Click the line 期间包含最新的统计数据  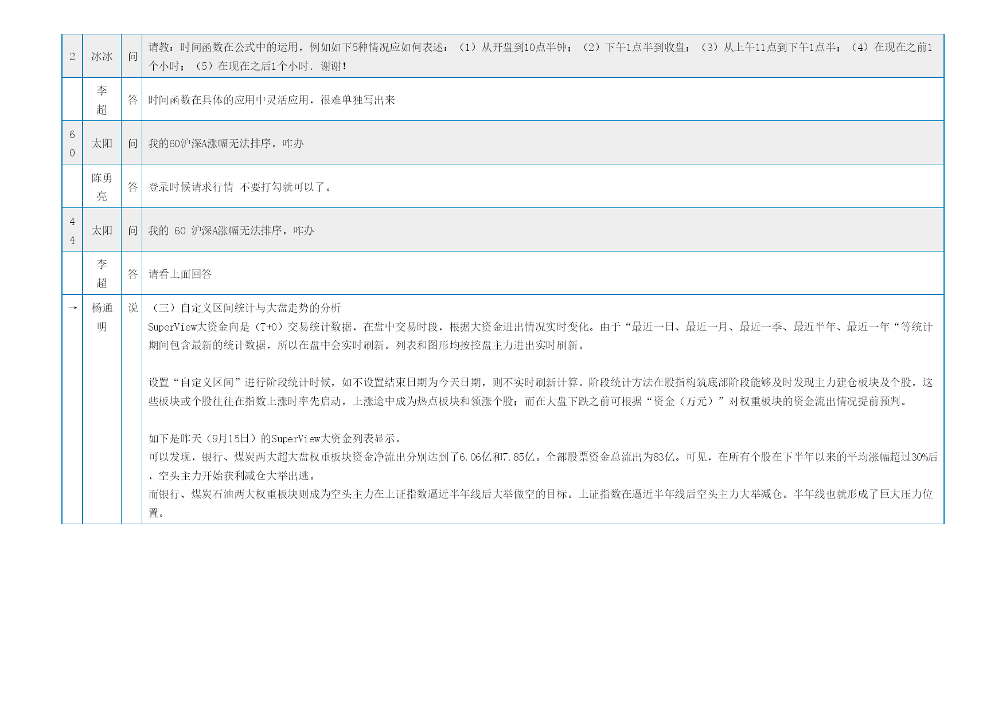[x=367, y=345]
